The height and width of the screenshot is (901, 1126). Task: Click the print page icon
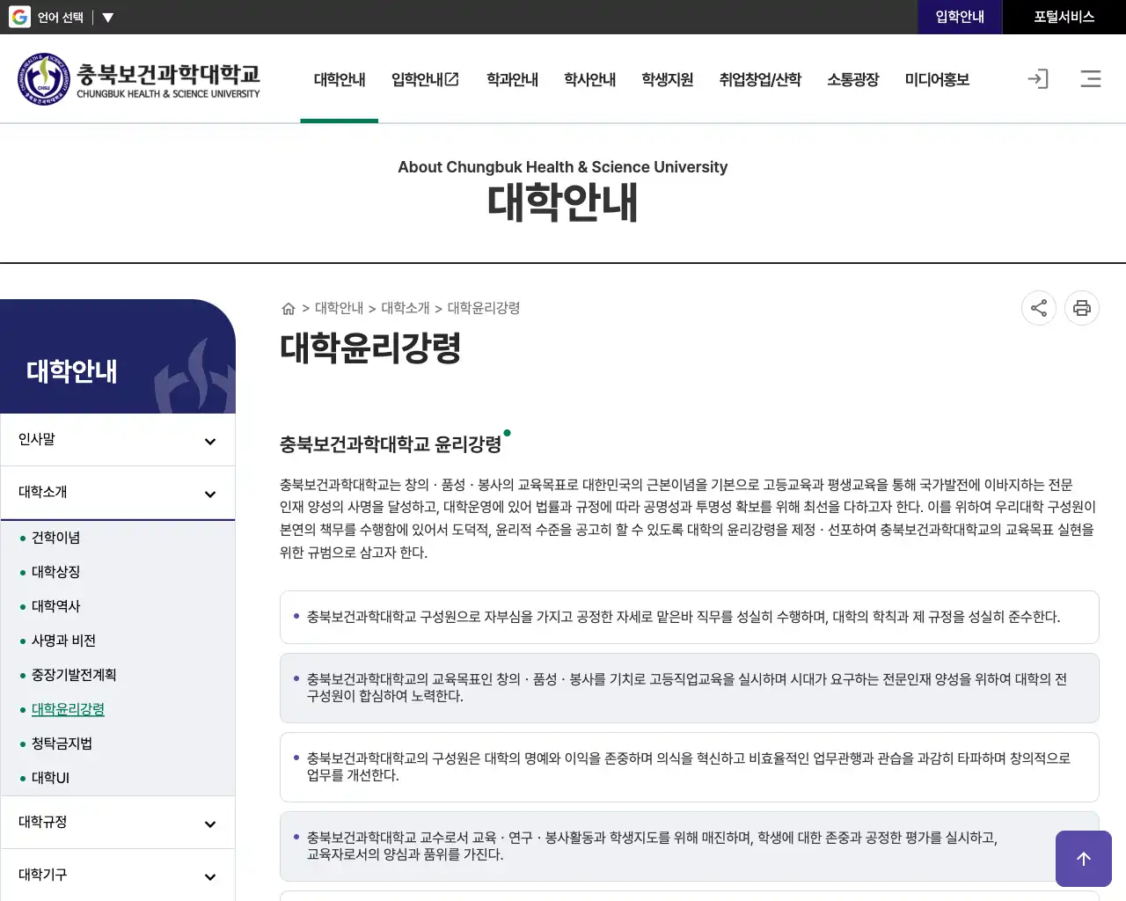click(x=1082, y=308)
